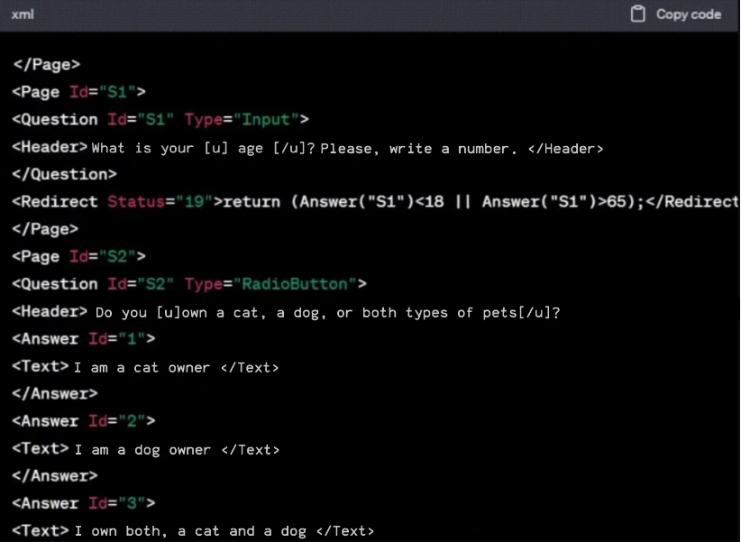
Task: Click the closing </Question> tag line
Action: [x=64, y=174]
